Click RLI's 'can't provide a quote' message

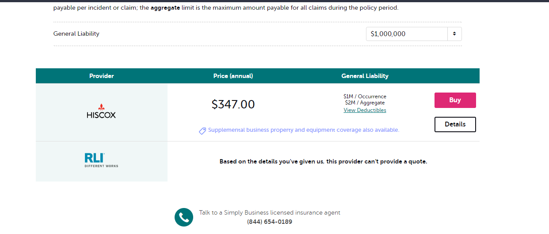pos(323,161)
